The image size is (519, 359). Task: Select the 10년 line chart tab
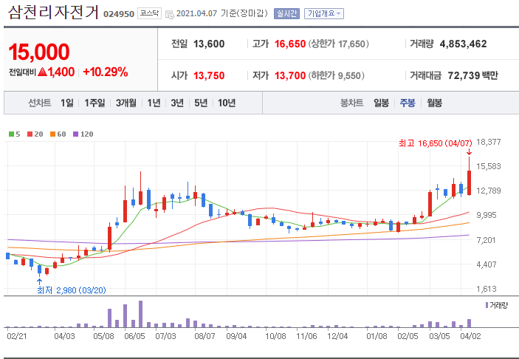click(227, 103)
